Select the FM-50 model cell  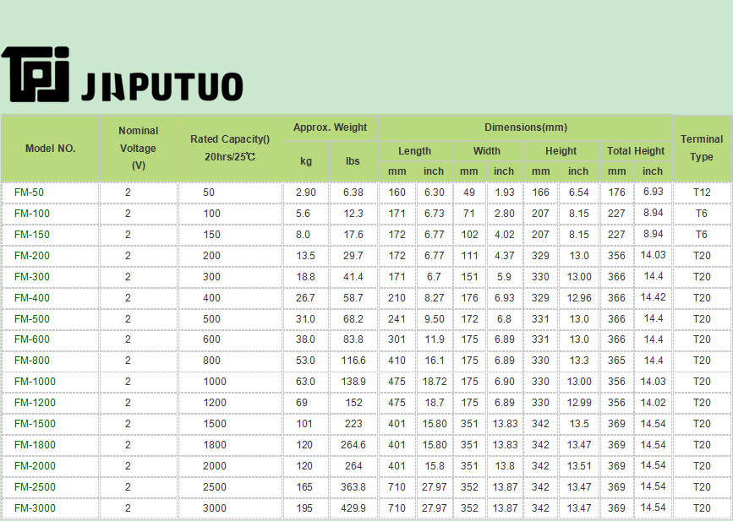(29, 193)
